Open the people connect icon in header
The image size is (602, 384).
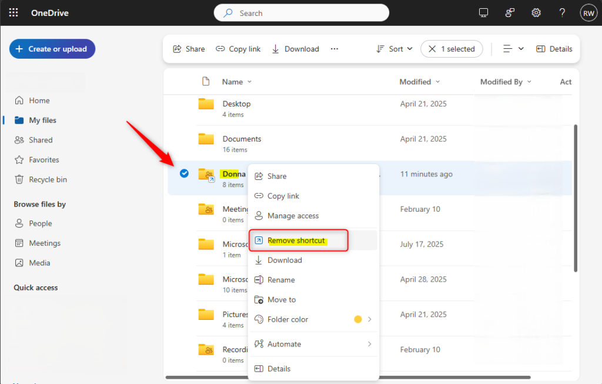coord(510,13)
